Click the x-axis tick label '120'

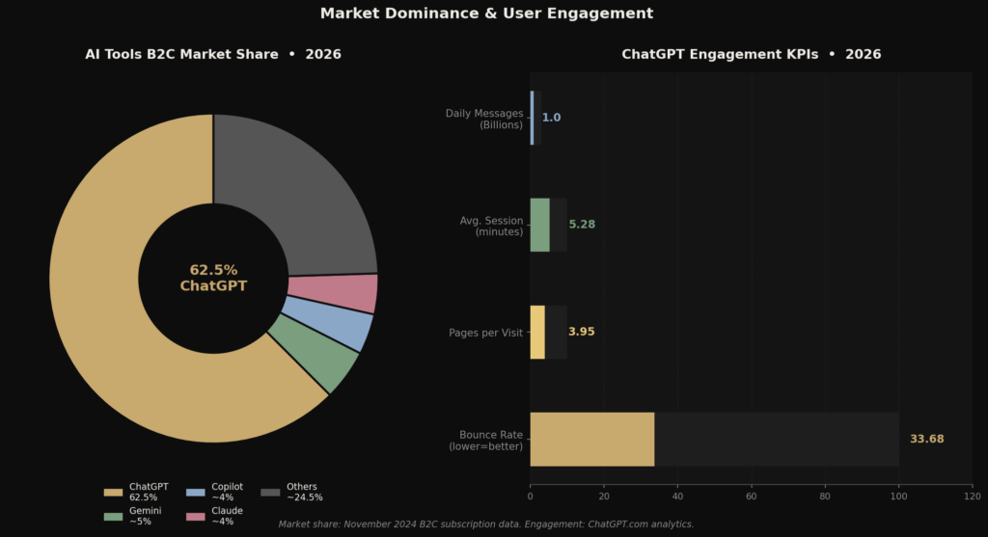973,497
